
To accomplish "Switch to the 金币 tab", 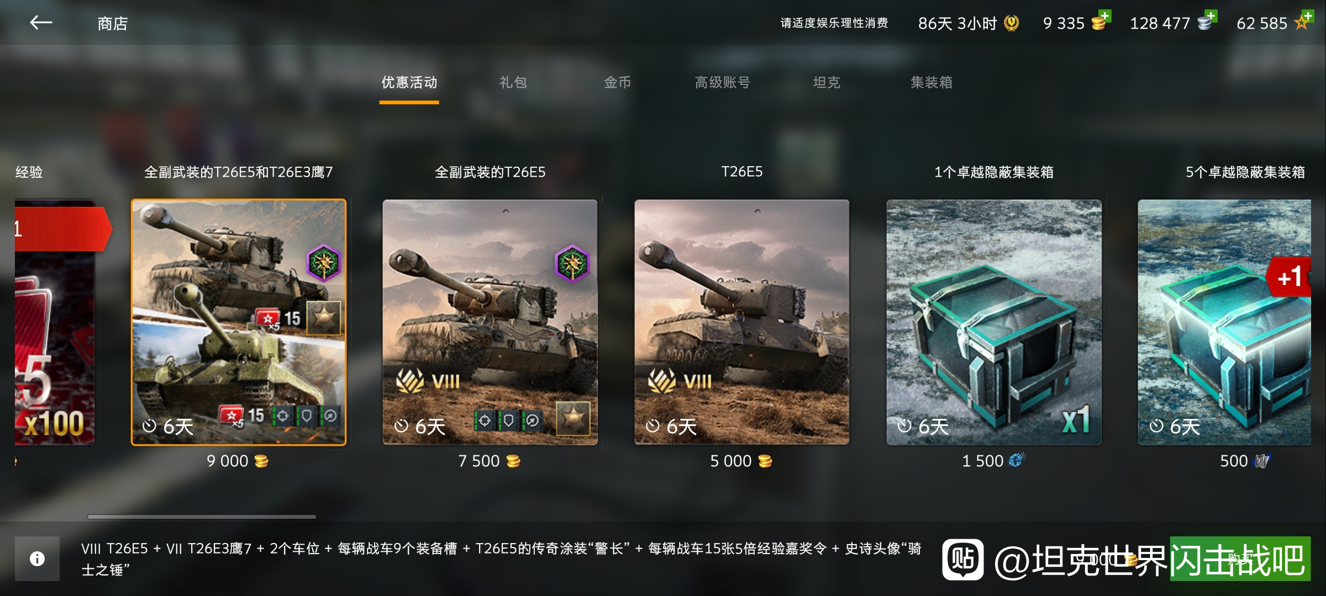I will point(617,82).
